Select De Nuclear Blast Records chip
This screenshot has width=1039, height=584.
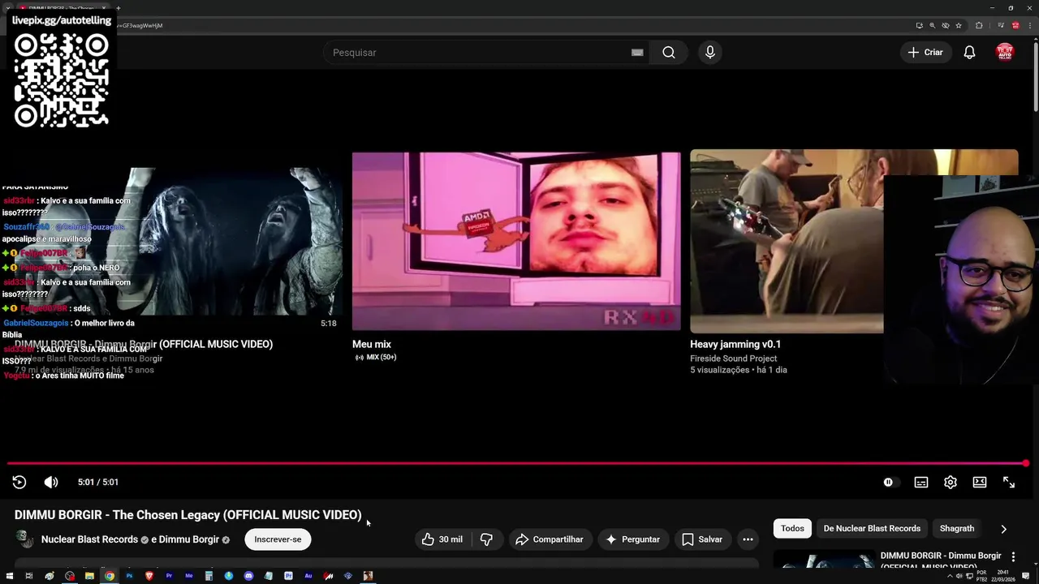872,528
